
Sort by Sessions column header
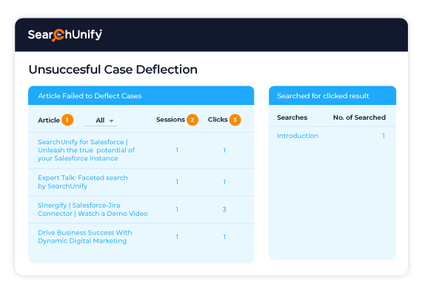[170, 120]
